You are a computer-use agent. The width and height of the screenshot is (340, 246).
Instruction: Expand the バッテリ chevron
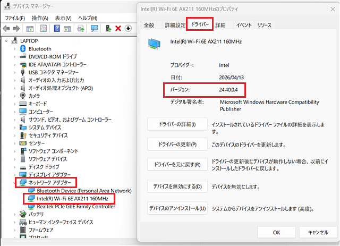pyautogui.click(x=14, y=214)
